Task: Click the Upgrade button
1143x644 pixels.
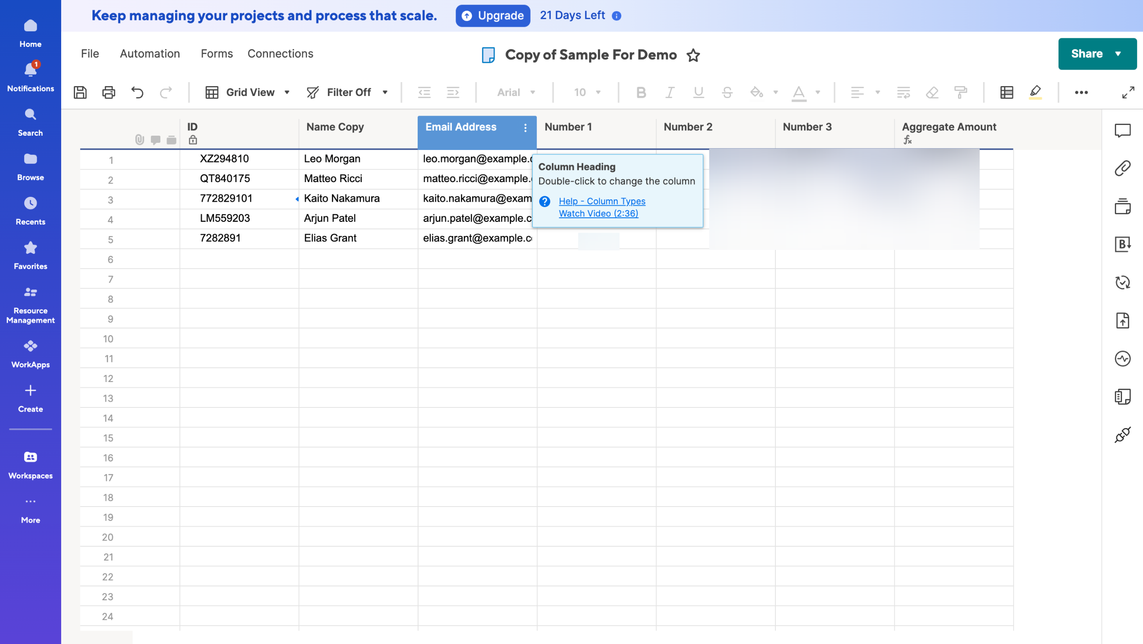Action: point(493,16)
